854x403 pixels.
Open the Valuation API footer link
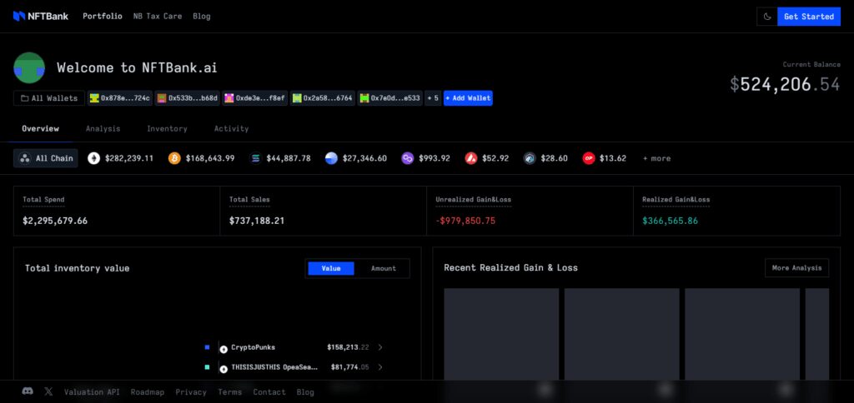[92, 391]
